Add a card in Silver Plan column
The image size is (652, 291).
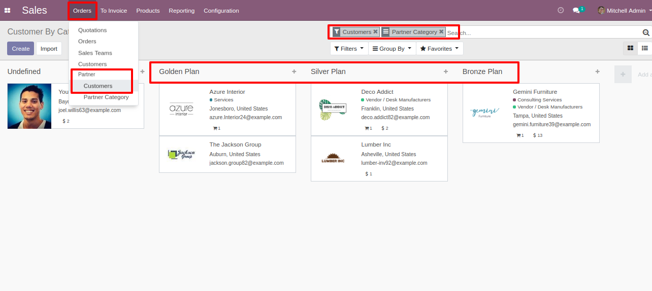[x=446, y=71]
